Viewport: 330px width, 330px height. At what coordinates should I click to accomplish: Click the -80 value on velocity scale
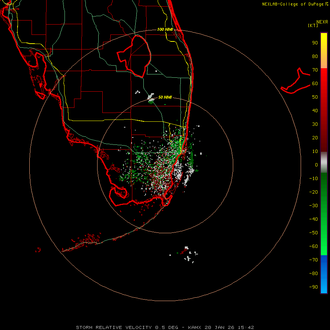click(313, 274)
